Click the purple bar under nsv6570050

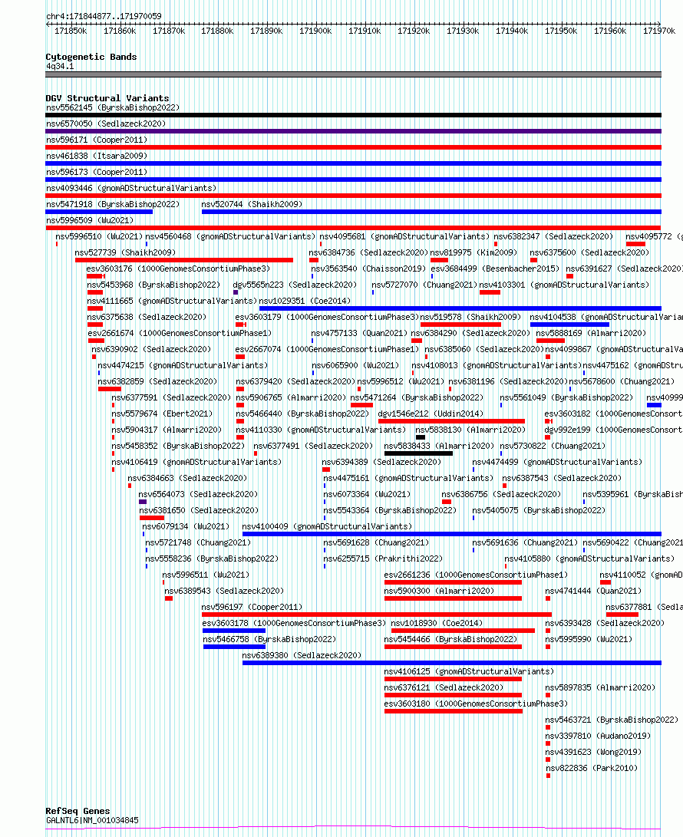(354, 131)
